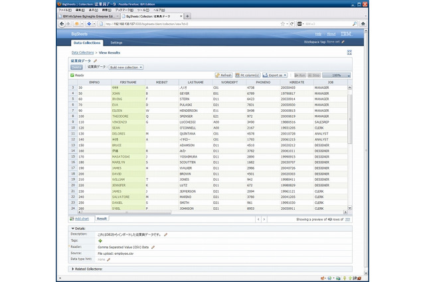Image resolution: width=425 pixels, height=282 pixels.
Task: Click the LASTNAME column header
Action: click(x=196, y=82)
